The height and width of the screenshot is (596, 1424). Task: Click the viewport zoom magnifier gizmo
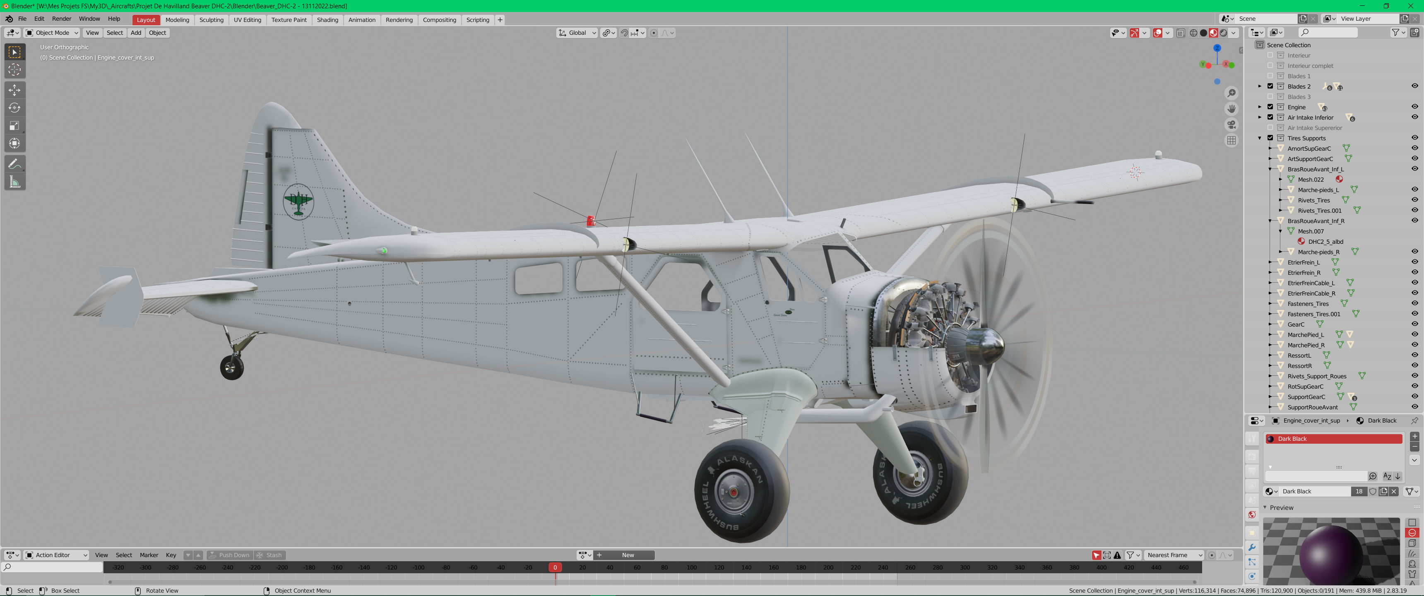1231,93
